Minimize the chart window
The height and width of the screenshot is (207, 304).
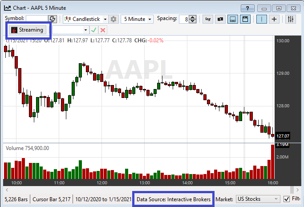[264, 8]
